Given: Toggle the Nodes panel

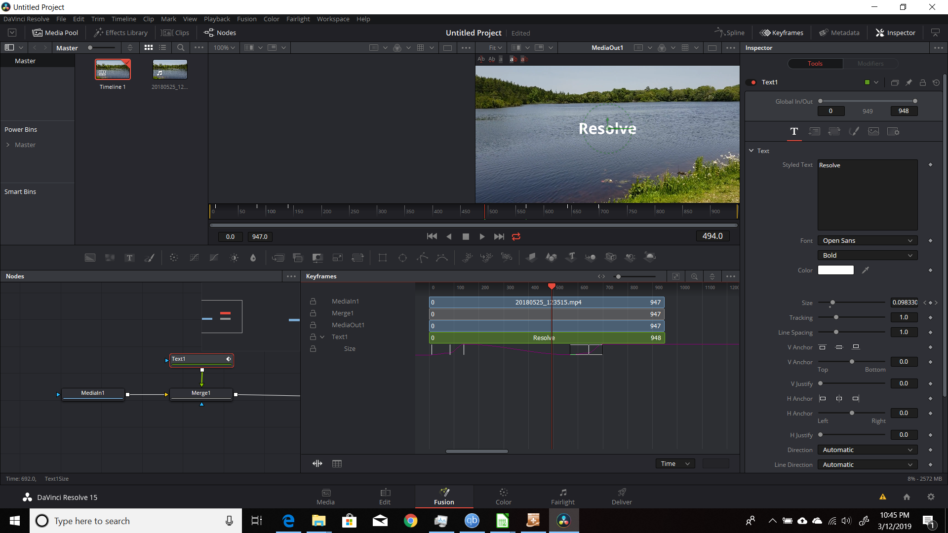Looking at the screenshot, I should tap(220, 33).
